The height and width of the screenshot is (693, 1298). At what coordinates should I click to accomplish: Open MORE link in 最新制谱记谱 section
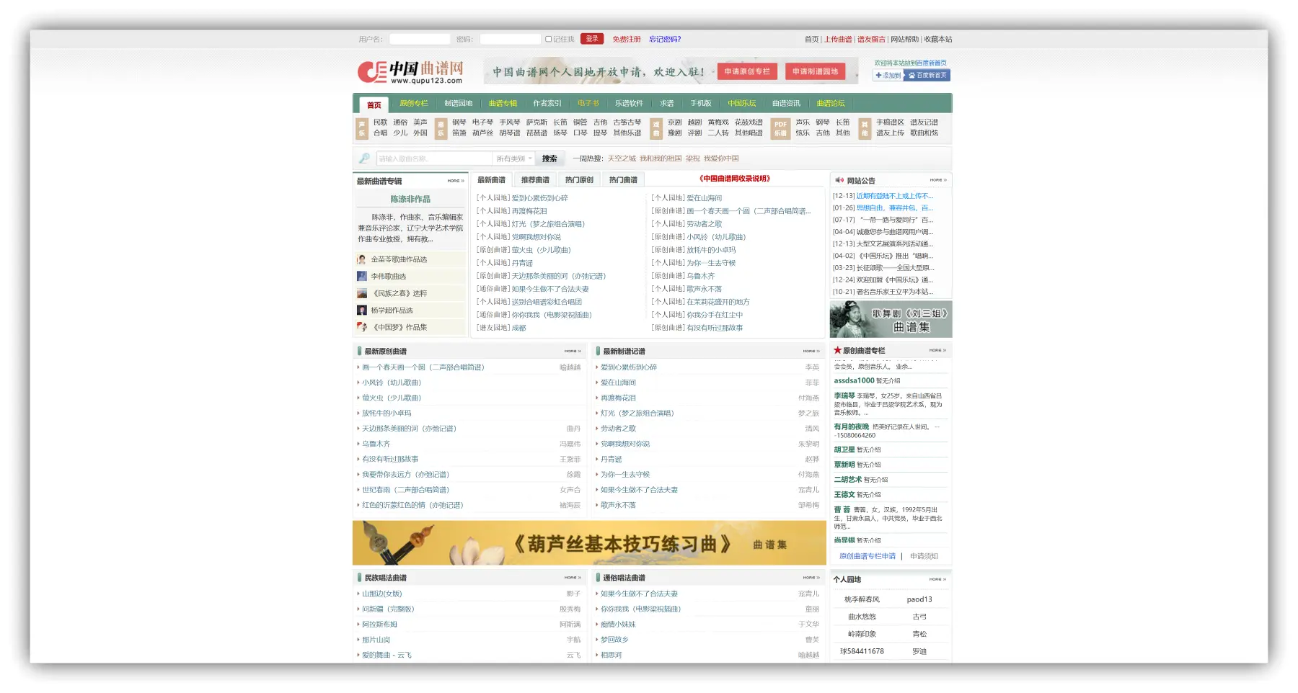tap(811, 352)
